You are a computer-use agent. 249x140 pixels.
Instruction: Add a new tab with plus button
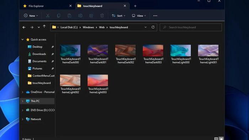tap(135, 6)
